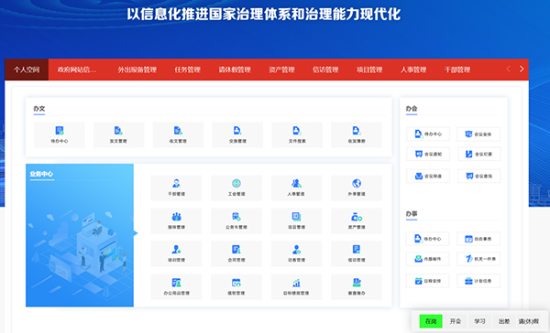Open the 内部邮件 button under 办事
The width and height of the screenshot is (550, 333).
[427, 259]
